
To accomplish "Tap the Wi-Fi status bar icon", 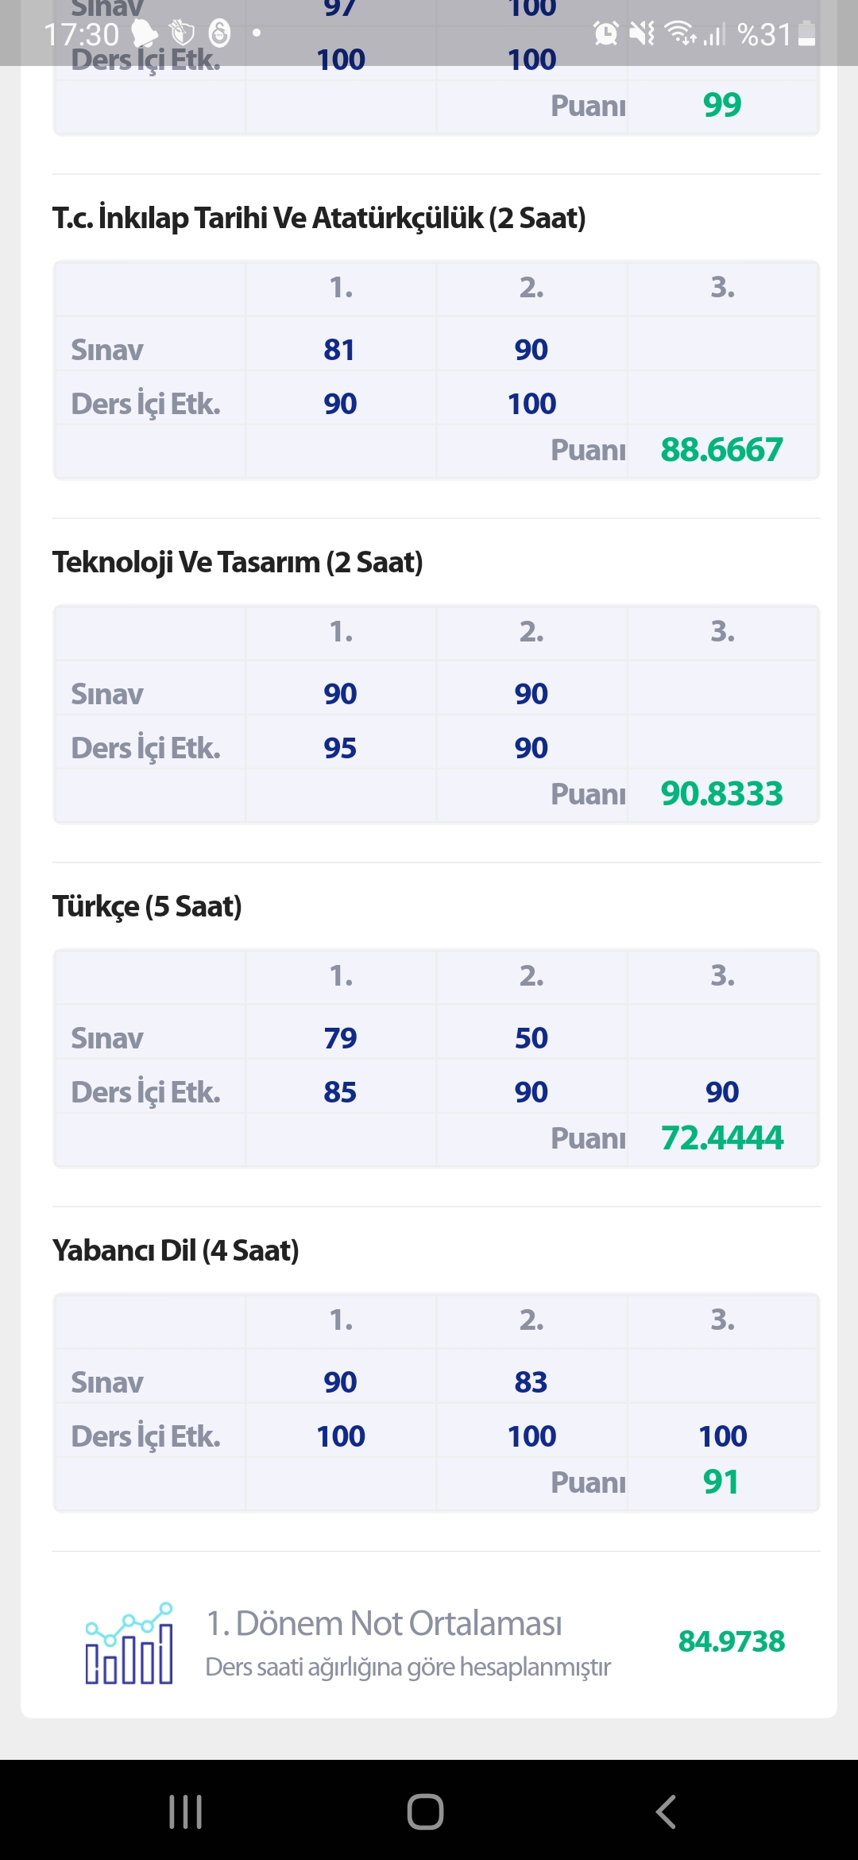I will pos(680,33).
